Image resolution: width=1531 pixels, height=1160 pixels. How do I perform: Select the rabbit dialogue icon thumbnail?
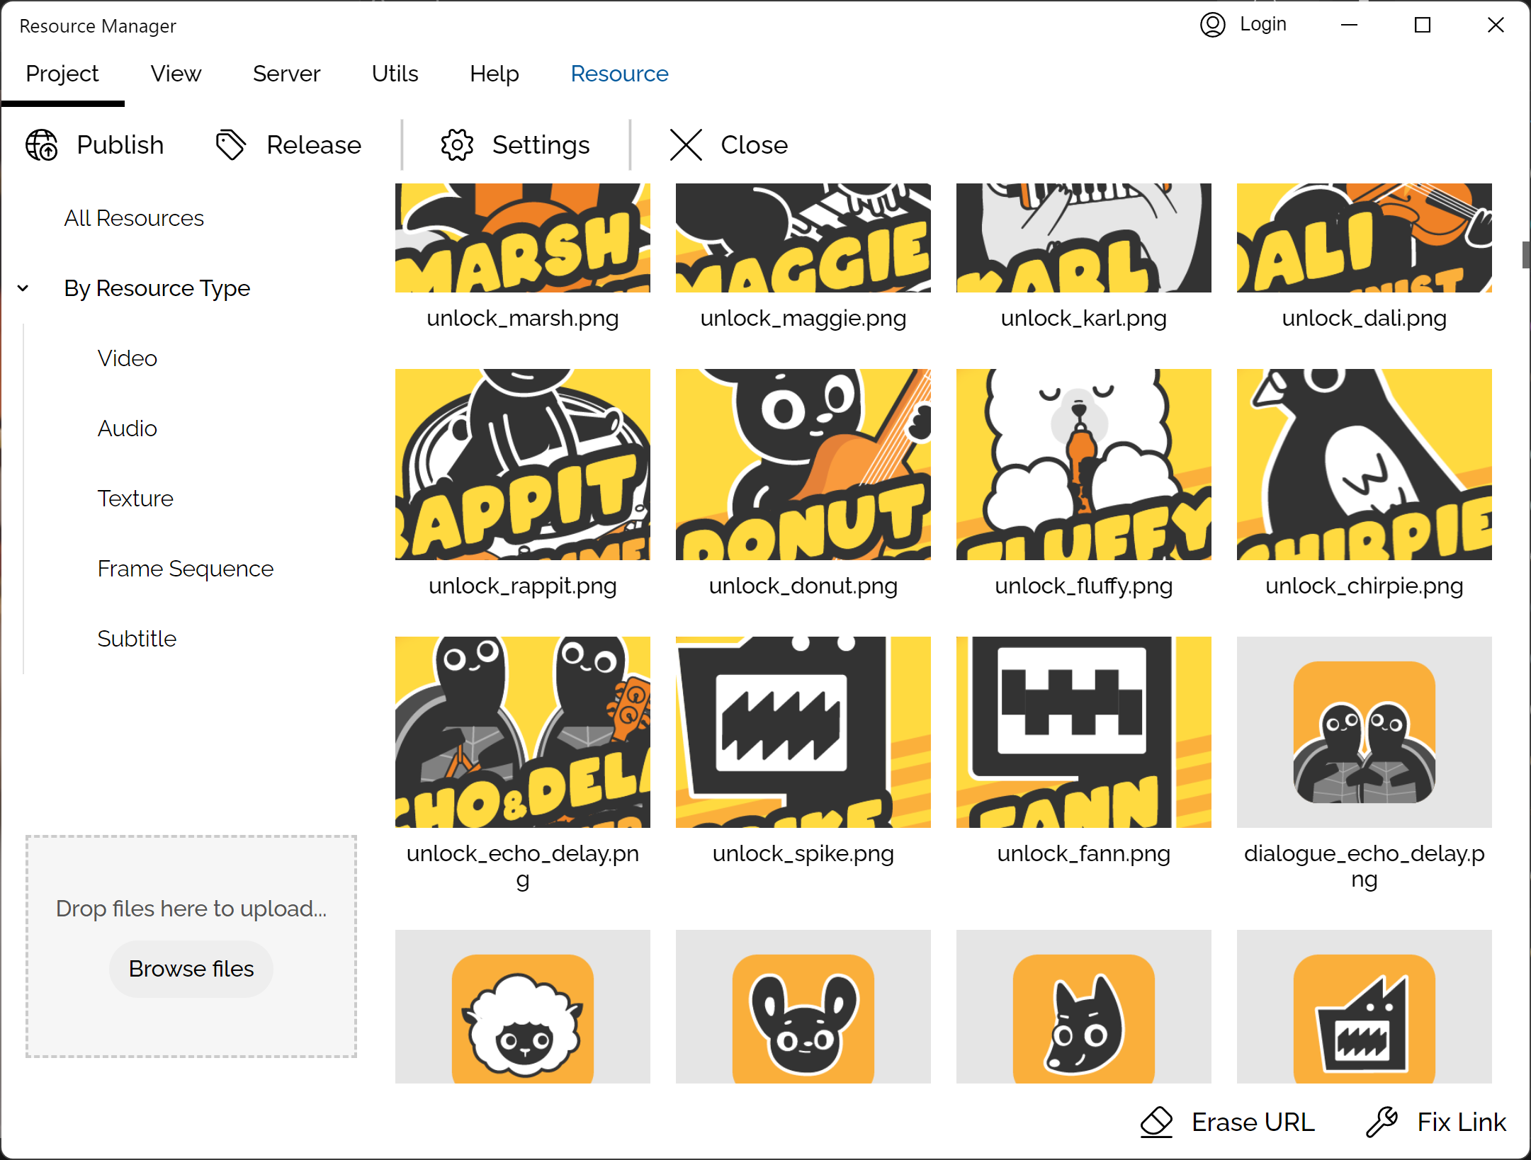803,1006
